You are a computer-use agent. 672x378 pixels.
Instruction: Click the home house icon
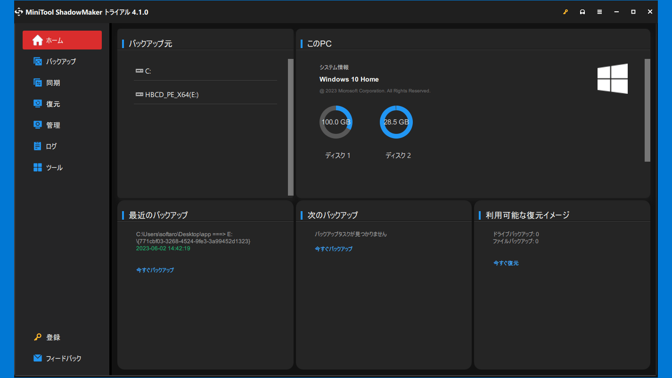coord(38,40)
